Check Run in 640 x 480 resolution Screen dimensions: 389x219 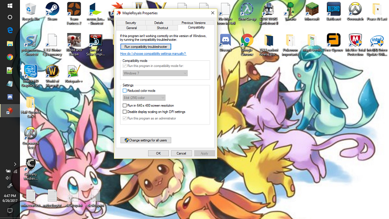coord(125,105)
